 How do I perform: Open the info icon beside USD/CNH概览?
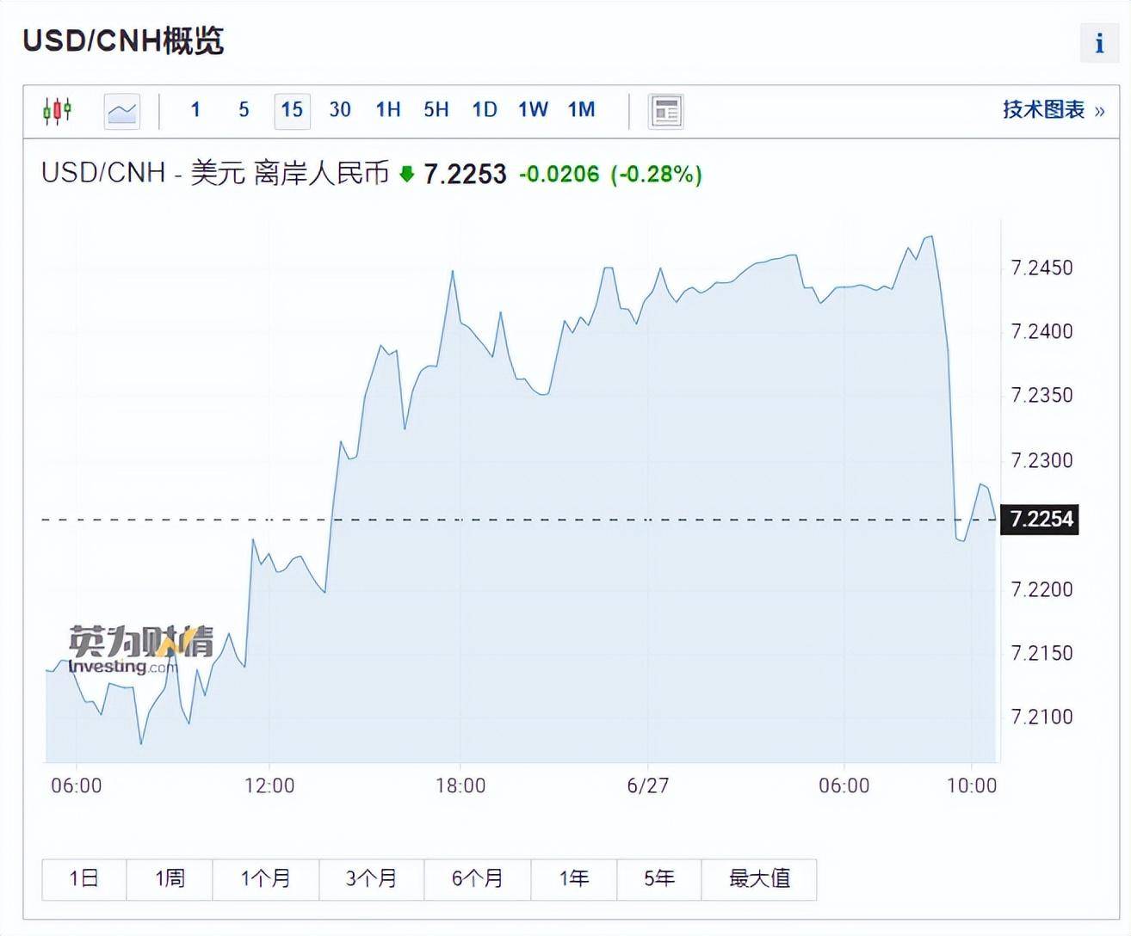coord(1099,43)
